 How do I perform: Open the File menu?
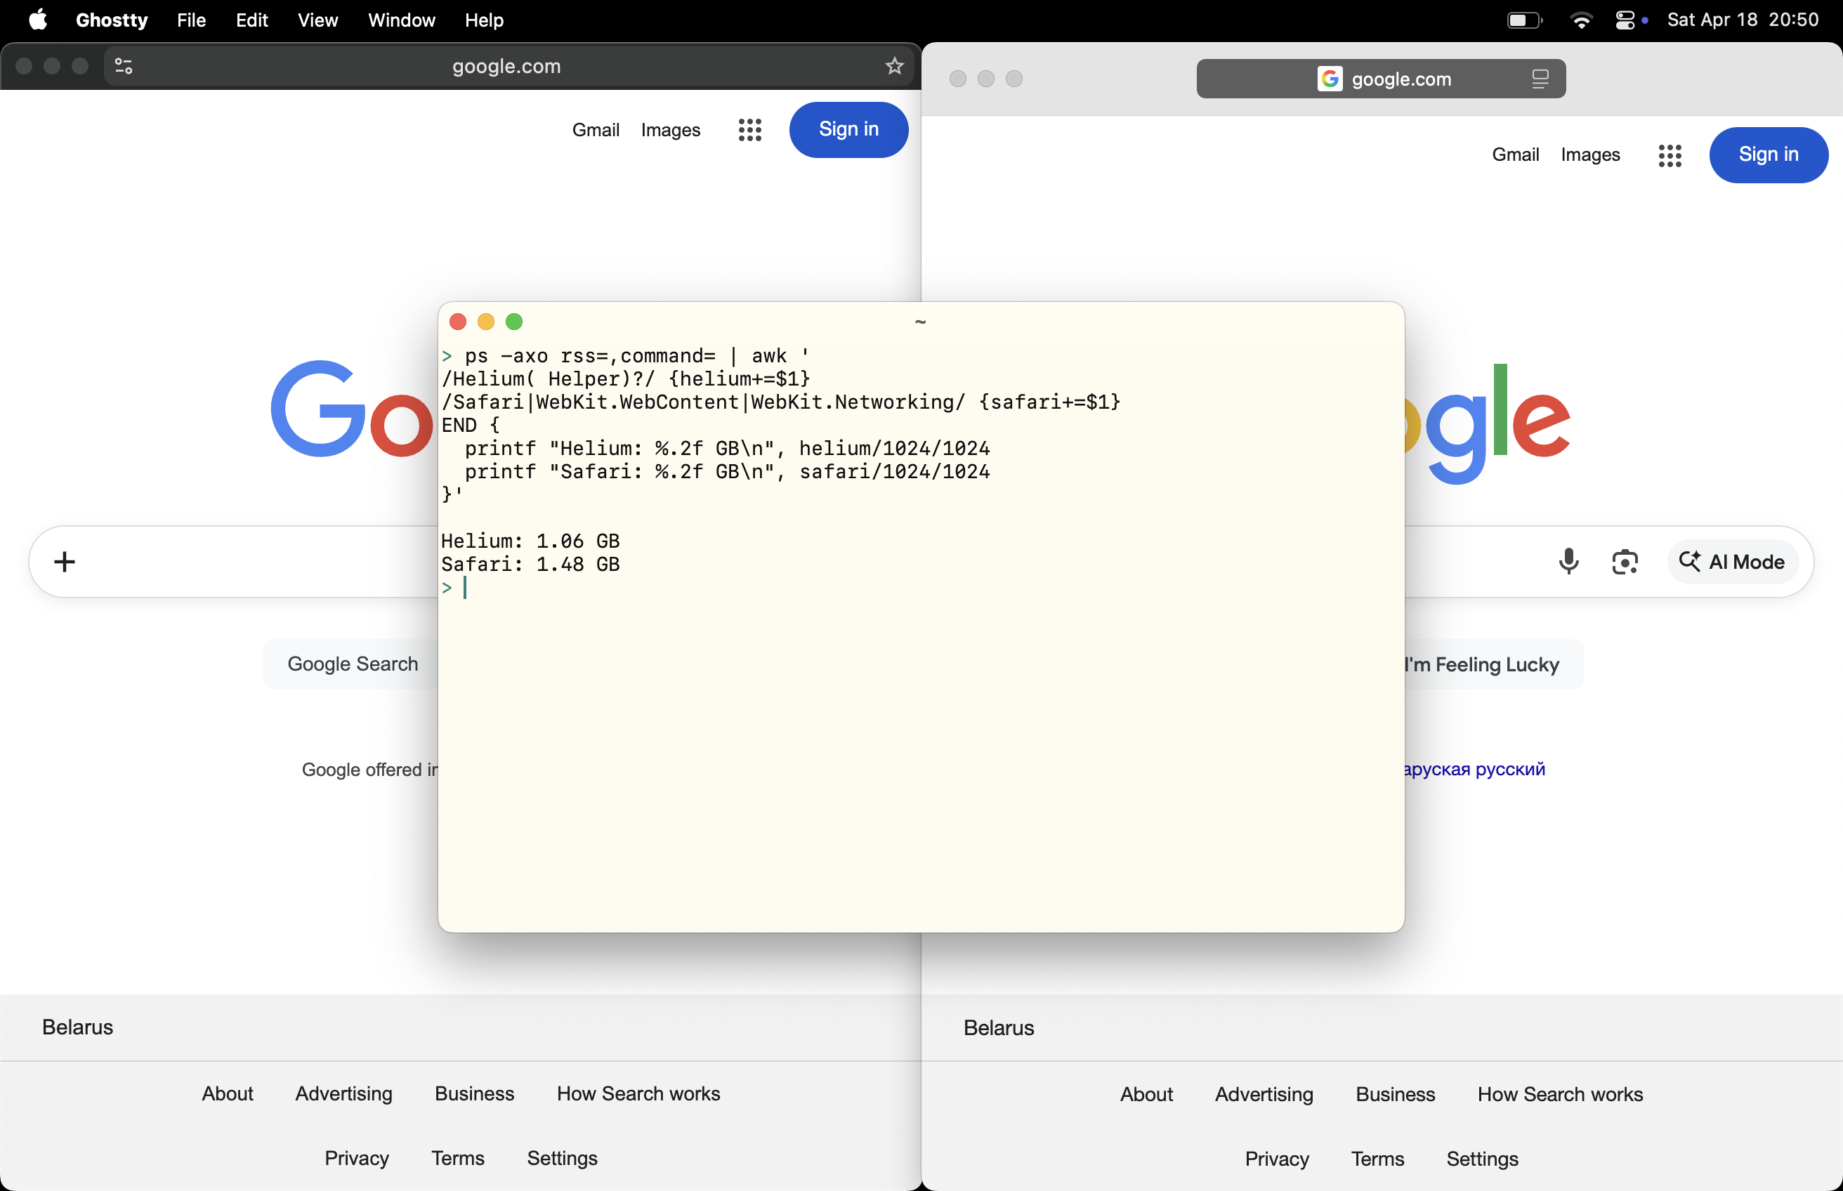(x=191, y=20)
